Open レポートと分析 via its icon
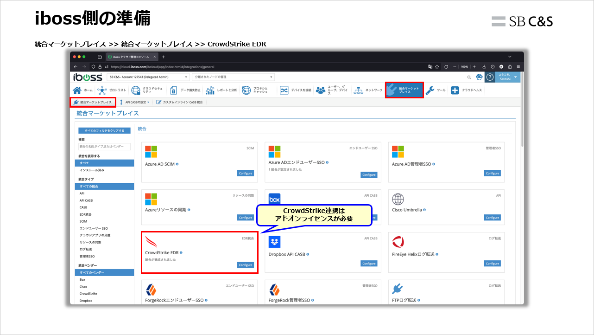The width and height of the screenshot is (594, 335). click(x=210, y=90)
